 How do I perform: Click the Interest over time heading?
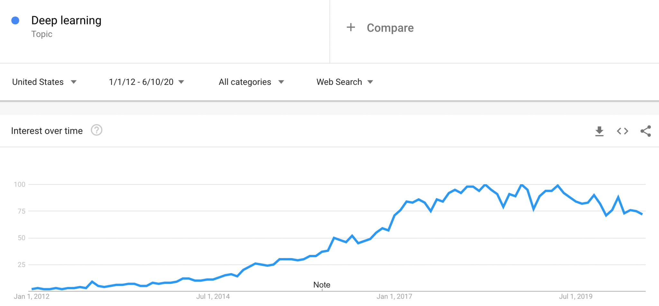(47, 130)
